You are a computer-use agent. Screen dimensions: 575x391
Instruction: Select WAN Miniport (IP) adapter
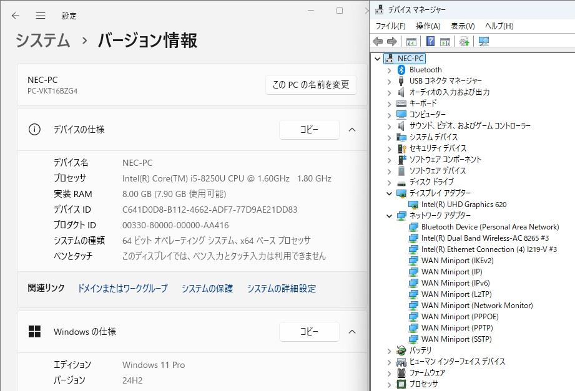[x=452, y=272]
